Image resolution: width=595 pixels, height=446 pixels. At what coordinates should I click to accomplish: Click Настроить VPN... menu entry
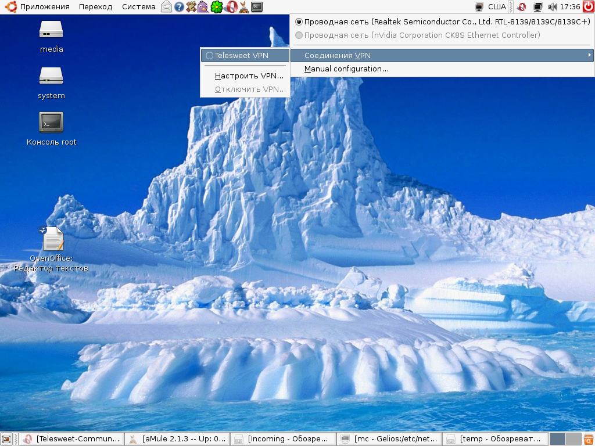point(249,76)
